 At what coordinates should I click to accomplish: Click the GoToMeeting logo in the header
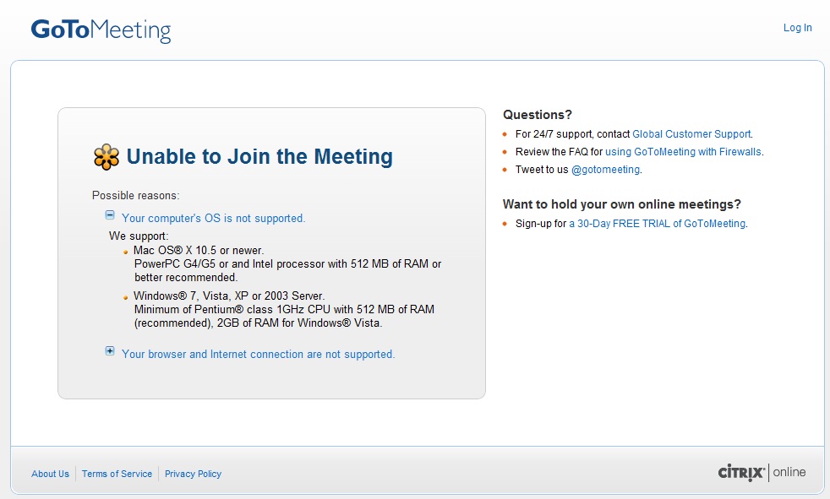click(x=101, y=30)
